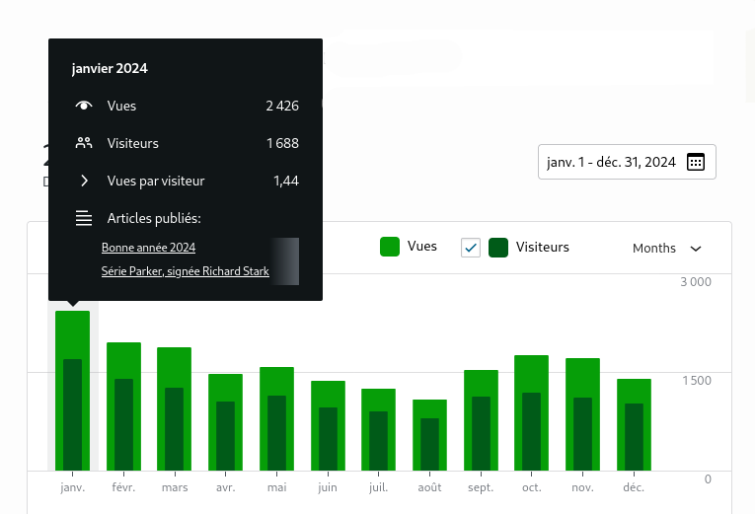Click the eye icon beside Vues
The image size is (755, 514).
84,106
